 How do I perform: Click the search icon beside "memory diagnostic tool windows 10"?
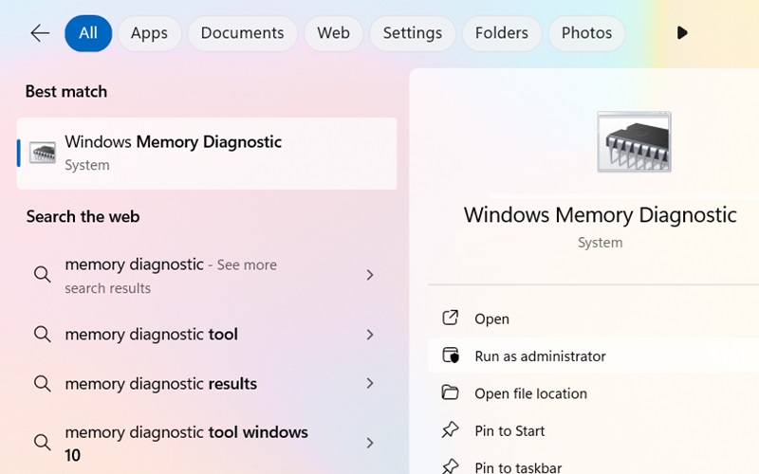click(42, 443)
